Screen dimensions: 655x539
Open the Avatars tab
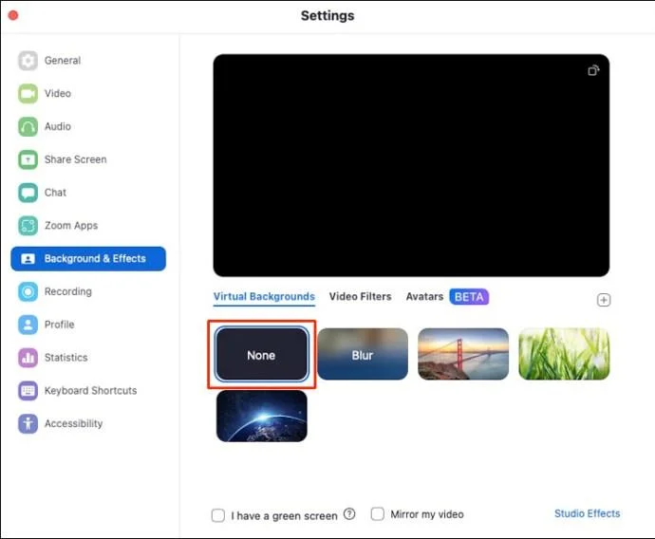point(424,296)
